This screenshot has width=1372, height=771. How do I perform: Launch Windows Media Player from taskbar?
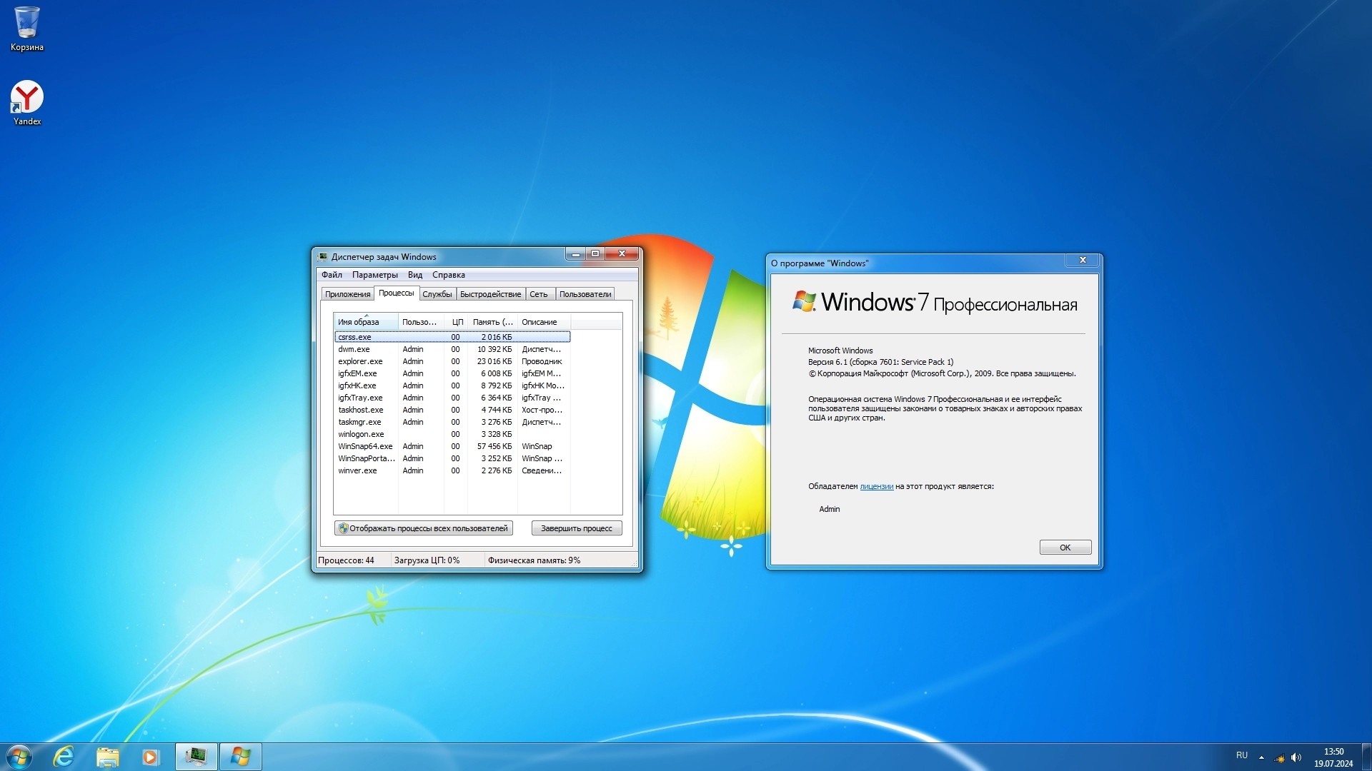150,757
